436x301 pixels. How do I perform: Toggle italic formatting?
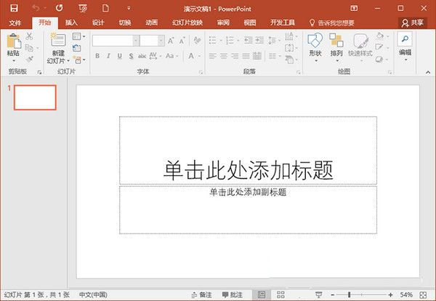pos(108,56)
